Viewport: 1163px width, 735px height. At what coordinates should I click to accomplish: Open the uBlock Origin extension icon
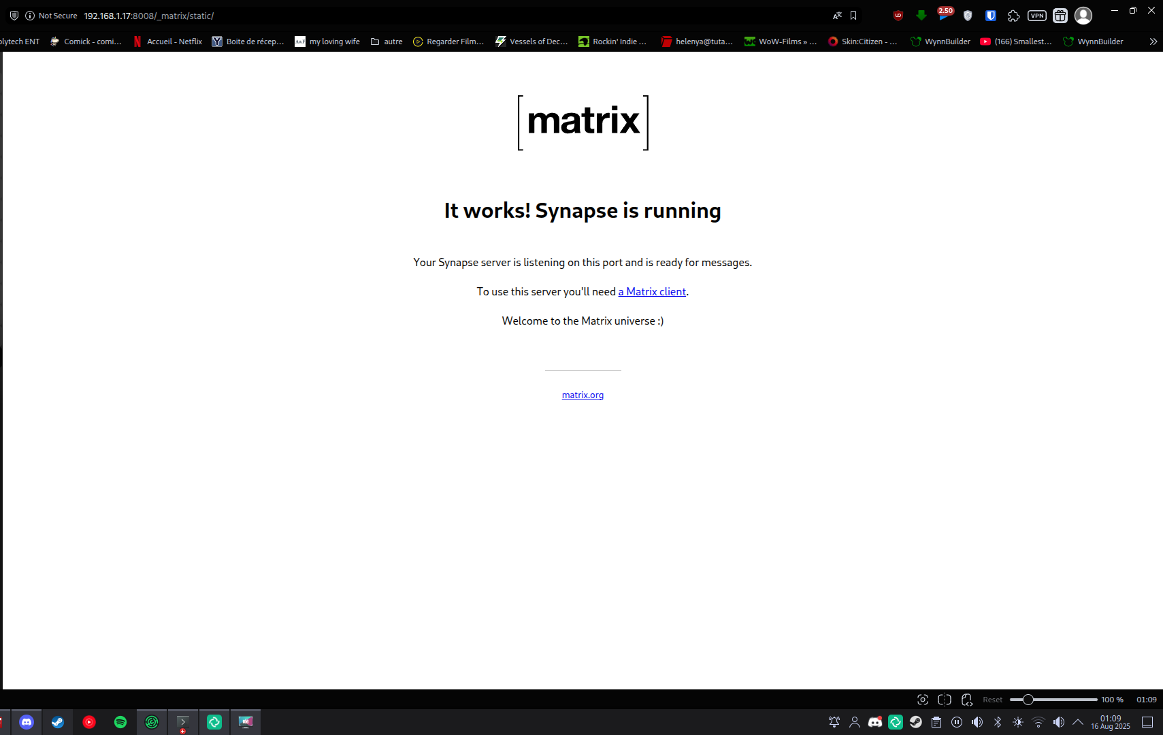point(898,16)
